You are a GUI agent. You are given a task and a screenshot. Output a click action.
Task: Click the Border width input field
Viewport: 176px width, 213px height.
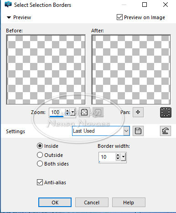point(107,157)
